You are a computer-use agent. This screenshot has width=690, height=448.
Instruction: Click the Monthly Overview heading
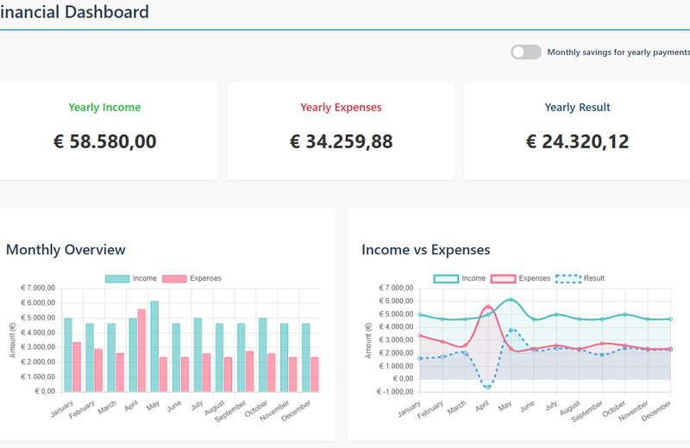pyautogui.click(x=66, y=250)
